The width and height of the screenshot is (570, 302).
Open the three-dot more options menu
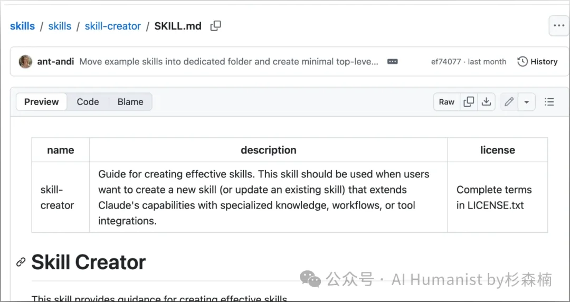[559, 26]
